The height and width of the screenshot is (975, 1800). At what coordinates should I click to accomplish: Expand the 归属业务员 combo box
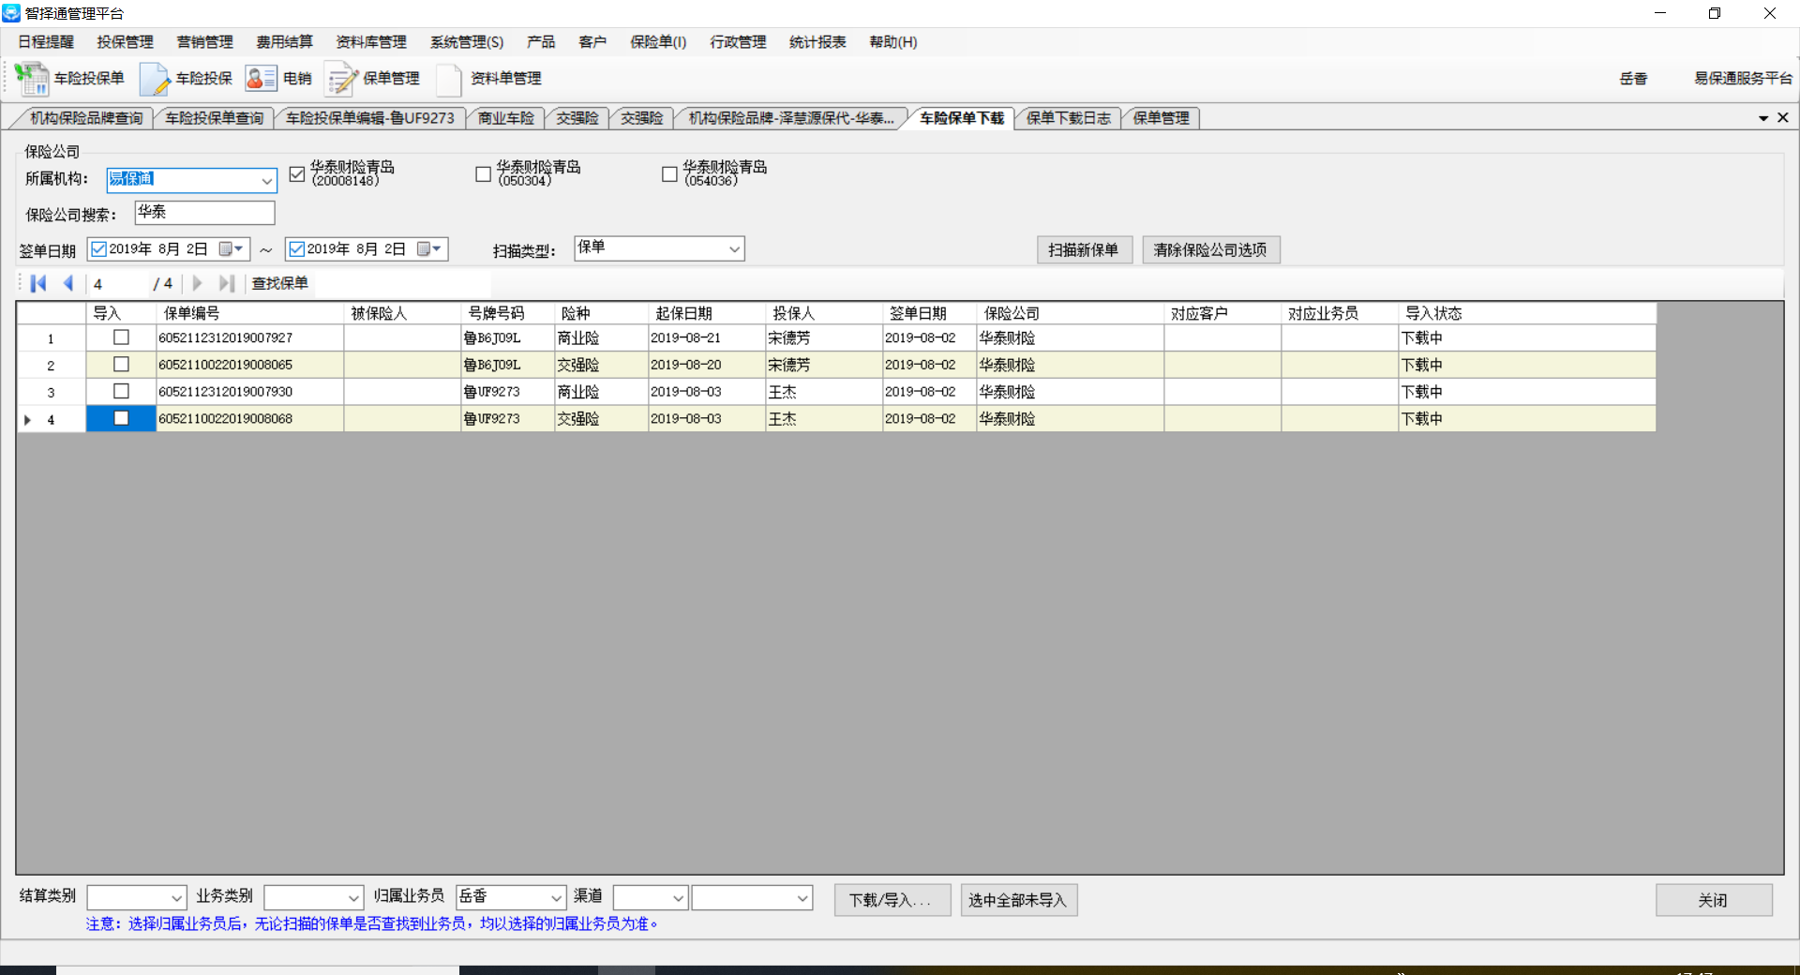point(556,898)
